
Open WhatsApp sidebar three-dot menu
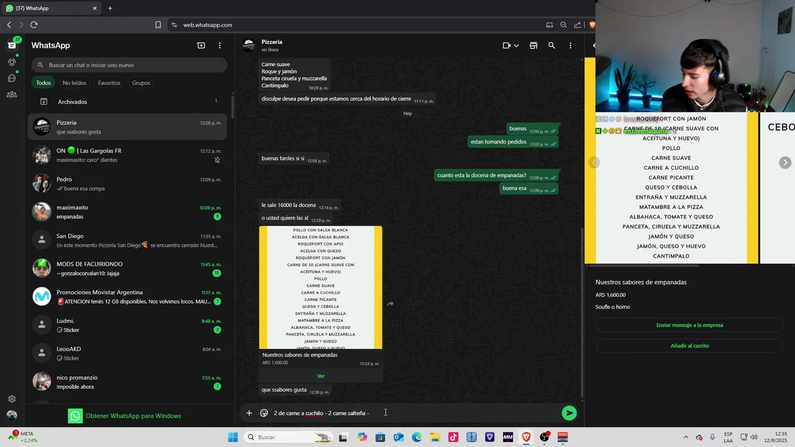pyautogui.click(x=219, y=45)
